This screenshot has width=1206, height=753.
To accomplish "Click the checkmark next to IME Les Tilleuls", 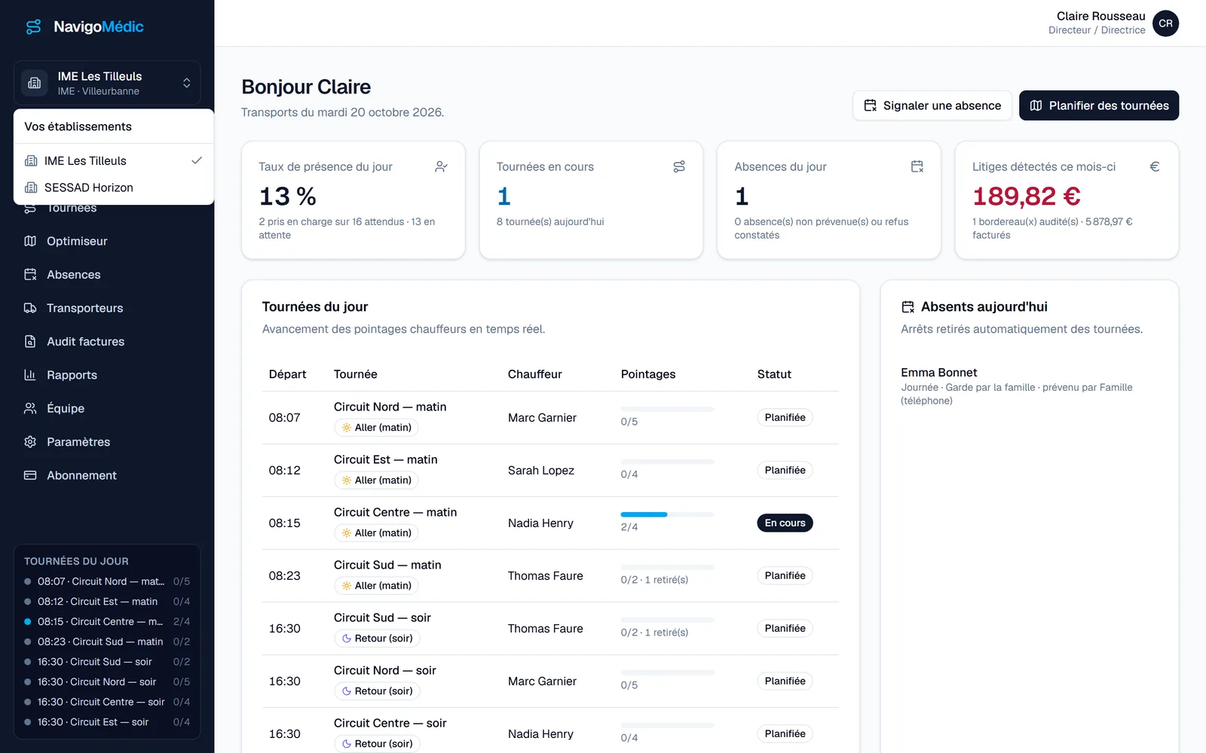I will pos(197,160).
